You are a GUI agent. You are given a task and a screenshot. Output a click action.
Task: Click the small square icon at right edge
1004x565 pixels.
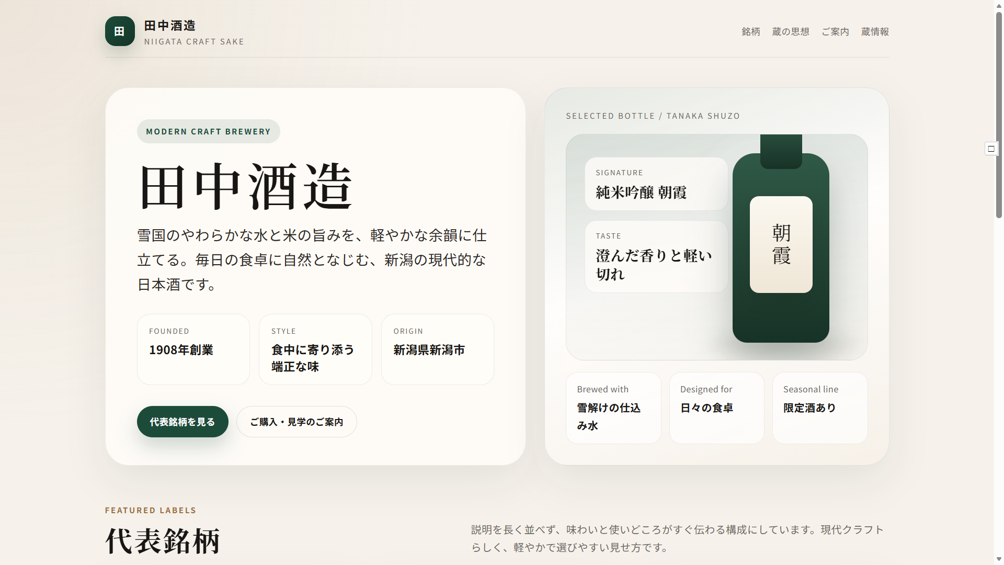tap(991, 149)
